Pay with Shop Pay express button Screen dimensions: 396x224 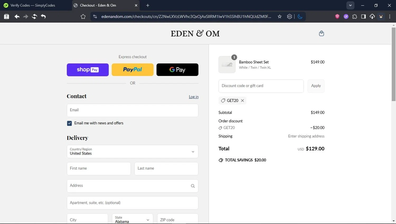point(88,70)
